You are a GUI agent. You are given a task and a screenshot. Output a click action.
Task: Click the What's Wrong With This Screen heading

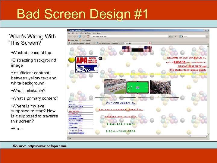click(x=33, y=40)
